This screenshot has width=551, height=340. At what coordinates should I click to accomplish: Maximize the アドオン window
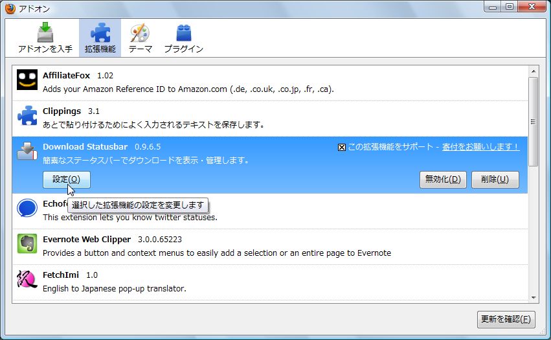pos(510,7)
